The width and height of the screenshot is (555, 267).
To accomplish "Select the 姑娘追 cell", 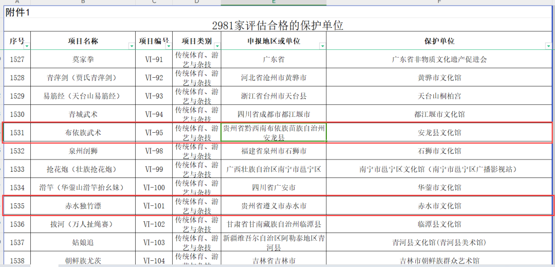I will pyautogui.click(x=83, y=242).
